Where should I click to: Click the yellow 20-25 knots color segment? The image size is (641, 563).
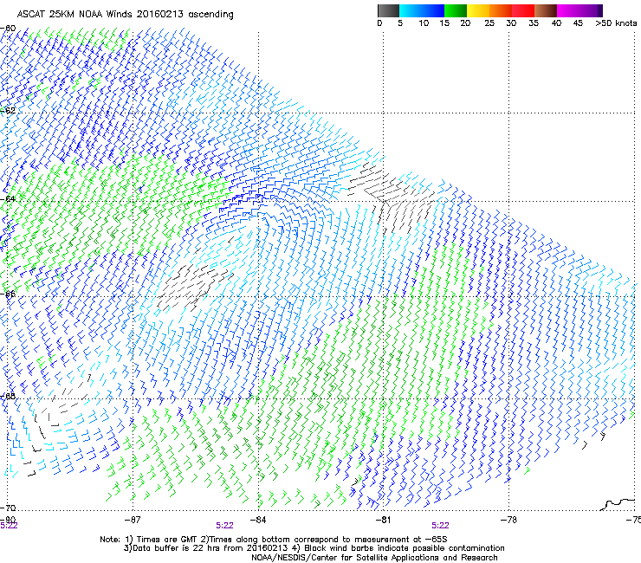[478, 10]
